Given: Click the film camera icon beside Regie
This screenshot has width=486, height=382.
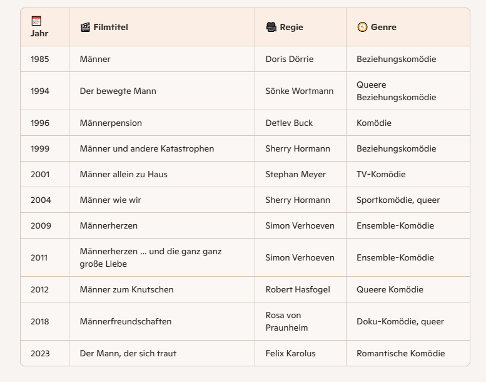Looking at the screenshot, I should [271, 27].
